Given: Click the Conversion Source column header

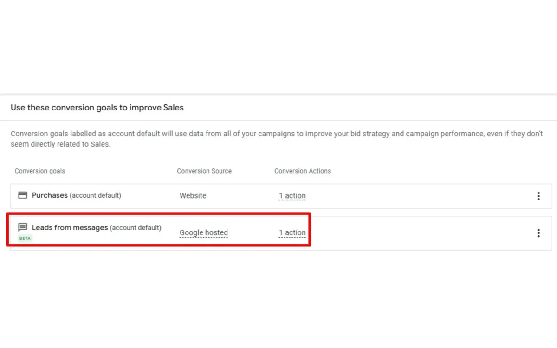Looking at the screenshot, I should coord(204,171).
